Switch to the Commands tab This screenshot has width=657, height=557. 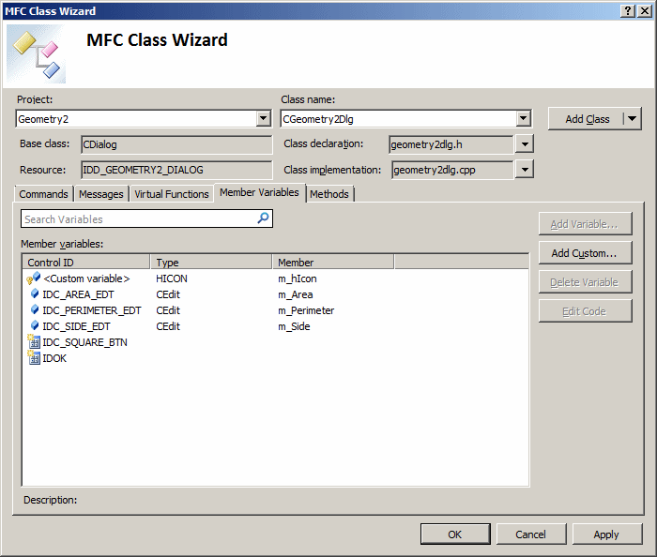[43, 194]
